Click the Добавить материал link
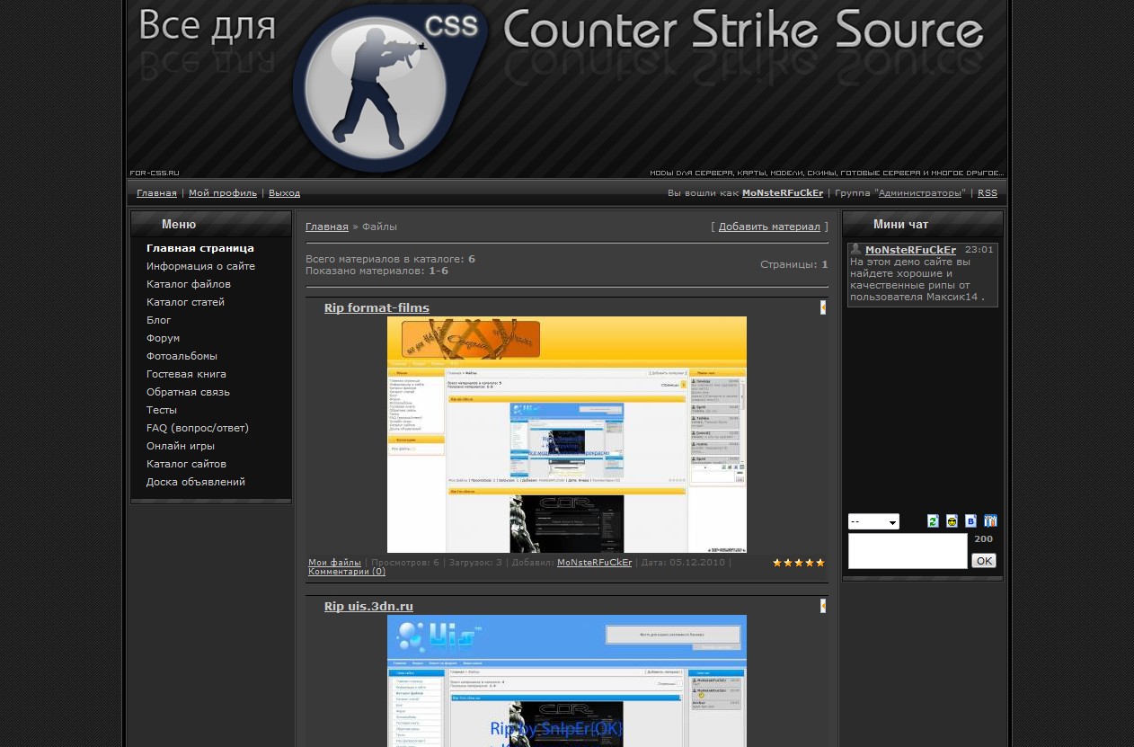The width and height of the screenshot is (1134, 747). click(x=769, y=227)
